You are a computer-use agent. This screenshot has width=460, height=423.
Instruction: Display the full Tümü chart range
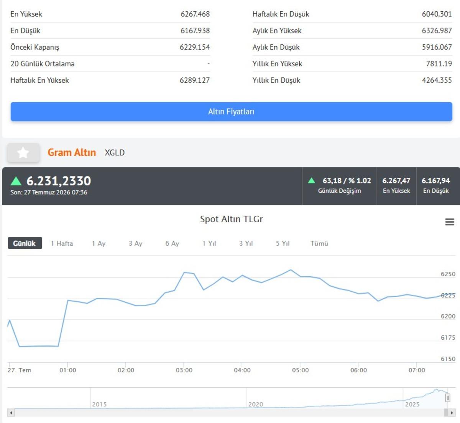click(x=319, y=243)
